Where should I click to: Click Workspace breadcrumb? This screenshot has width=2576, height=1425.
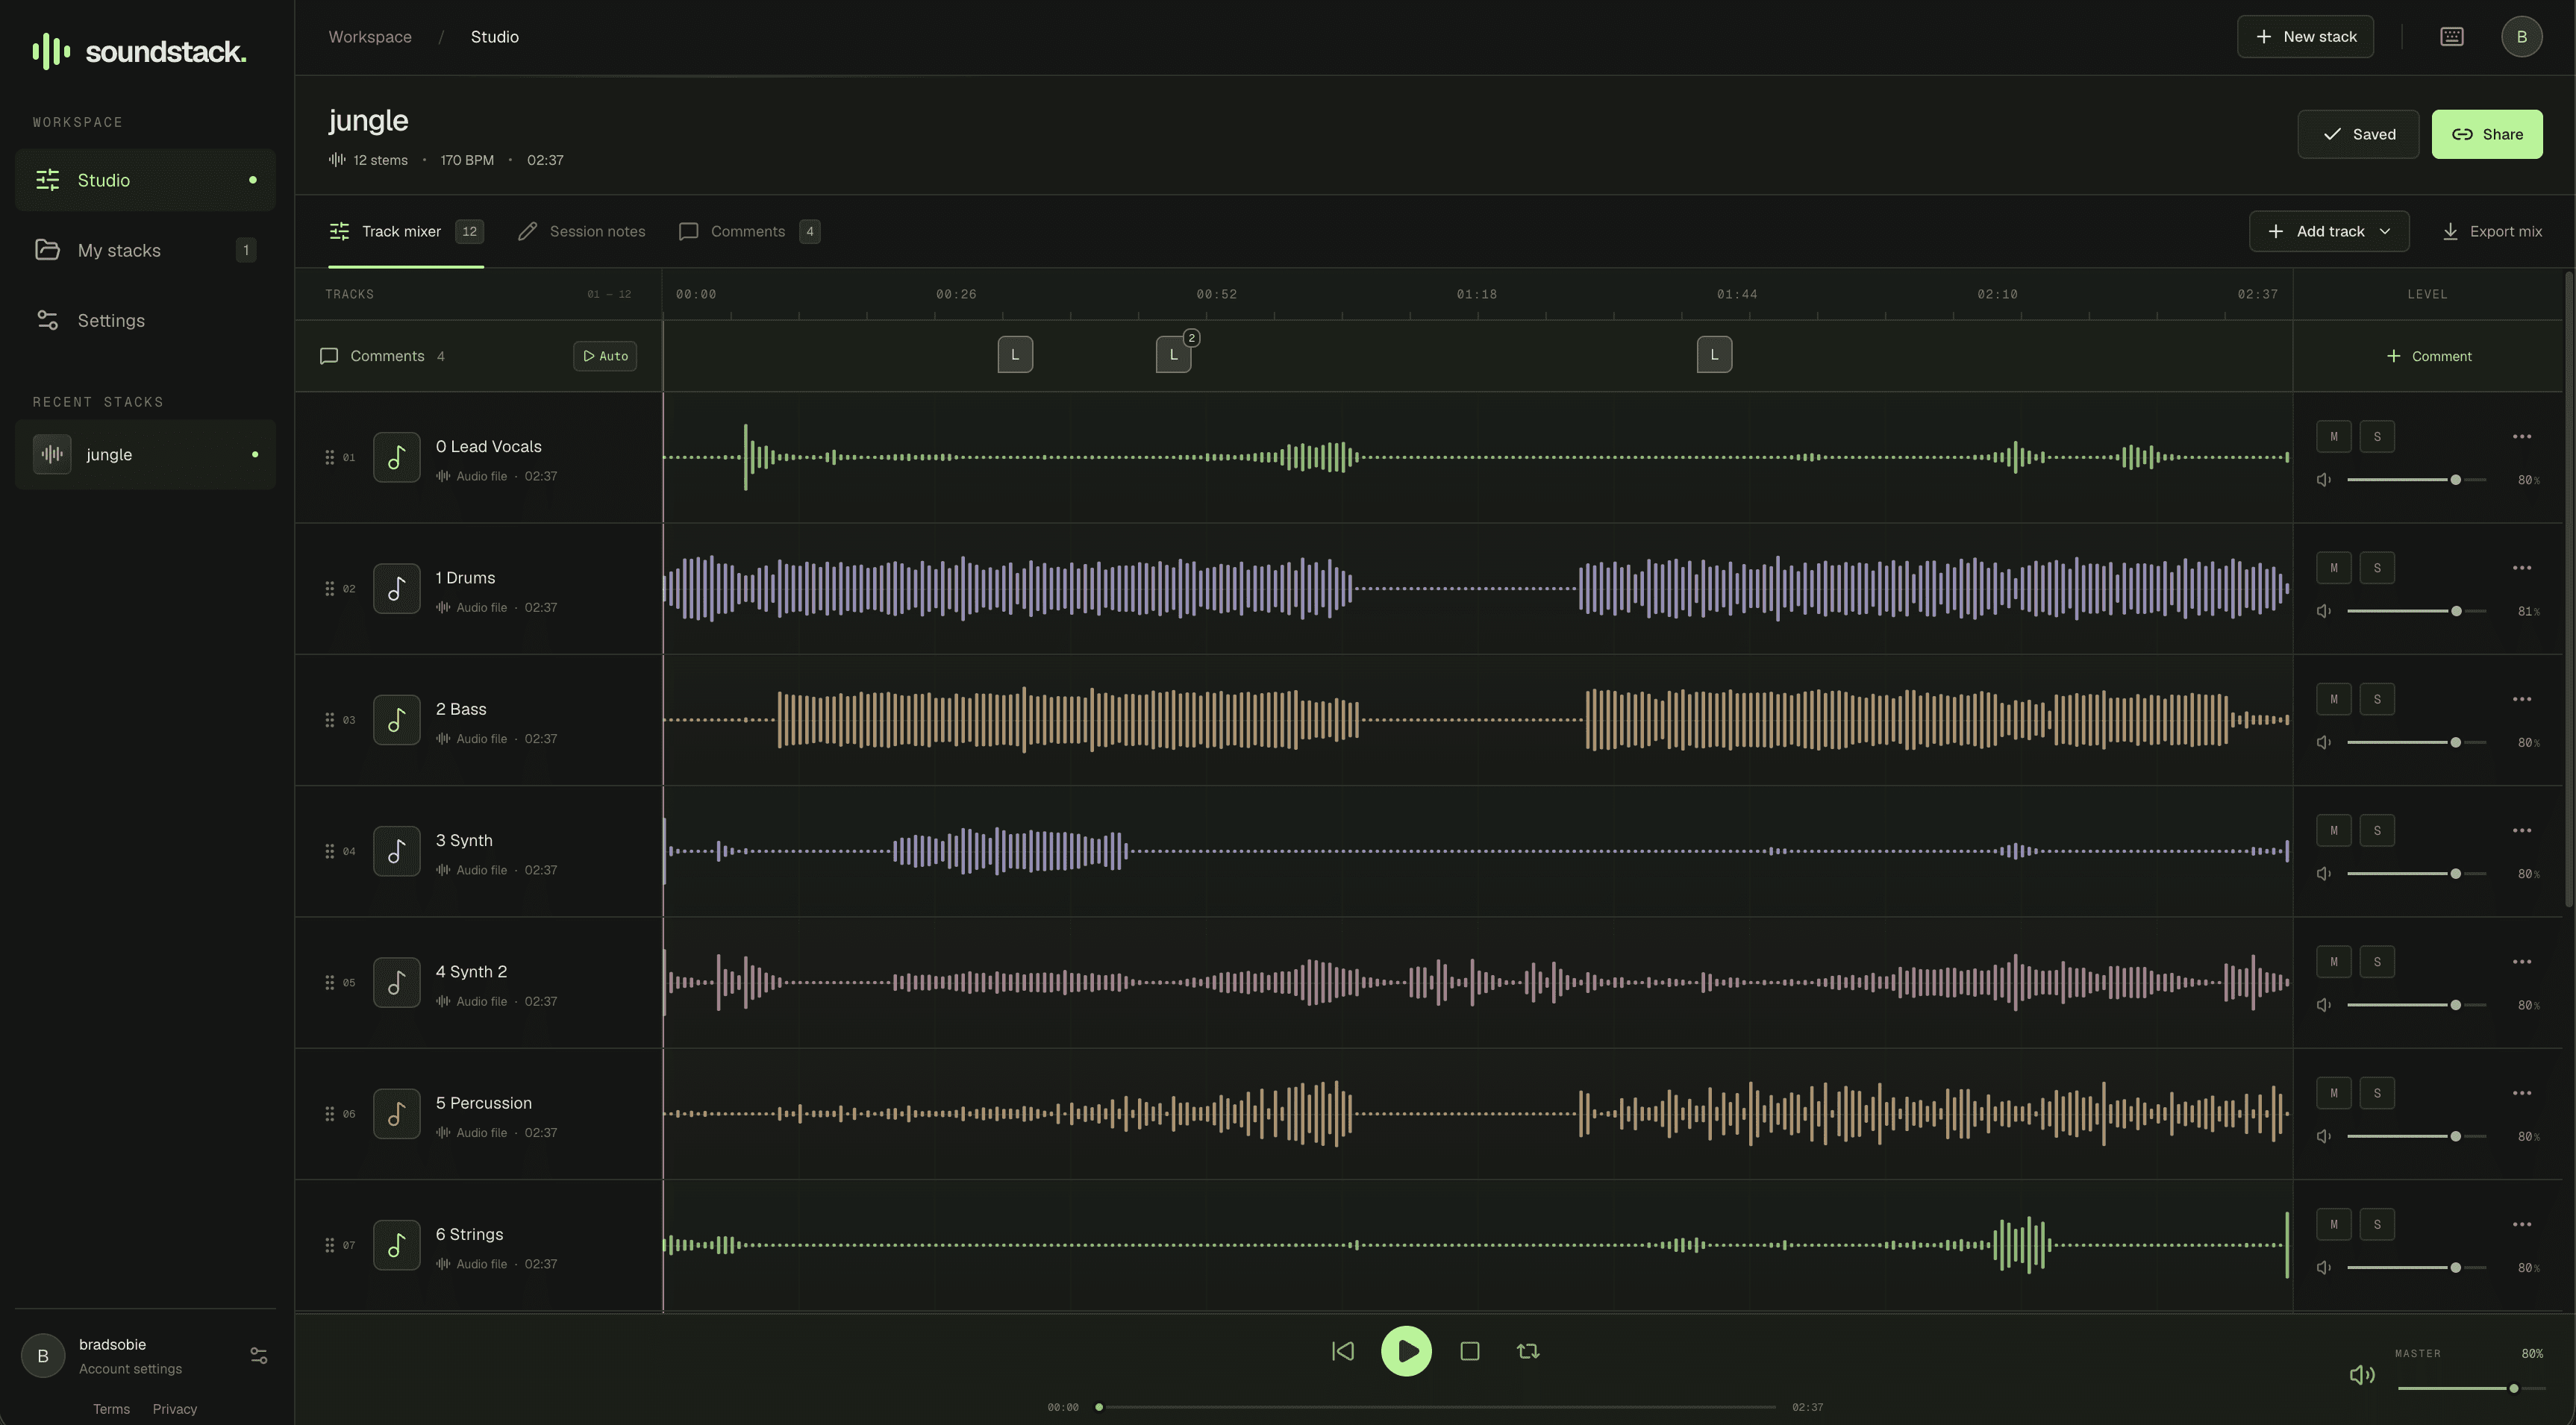coord(370,37)
